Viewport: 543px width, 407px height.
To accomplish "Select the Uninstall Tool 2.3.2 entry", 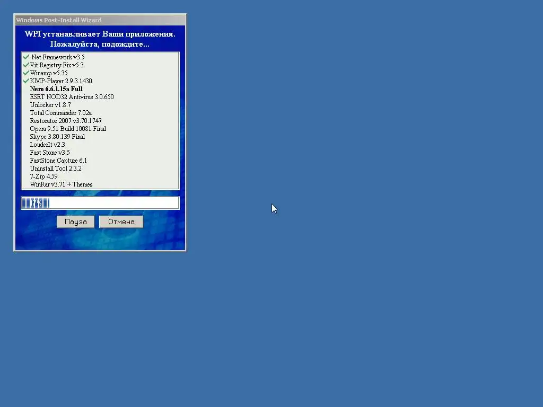I will tap(56, 169).
